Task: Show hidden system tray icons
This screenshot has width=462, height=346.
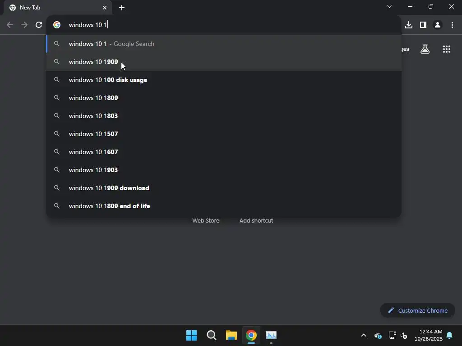Action: click(364, 335)
